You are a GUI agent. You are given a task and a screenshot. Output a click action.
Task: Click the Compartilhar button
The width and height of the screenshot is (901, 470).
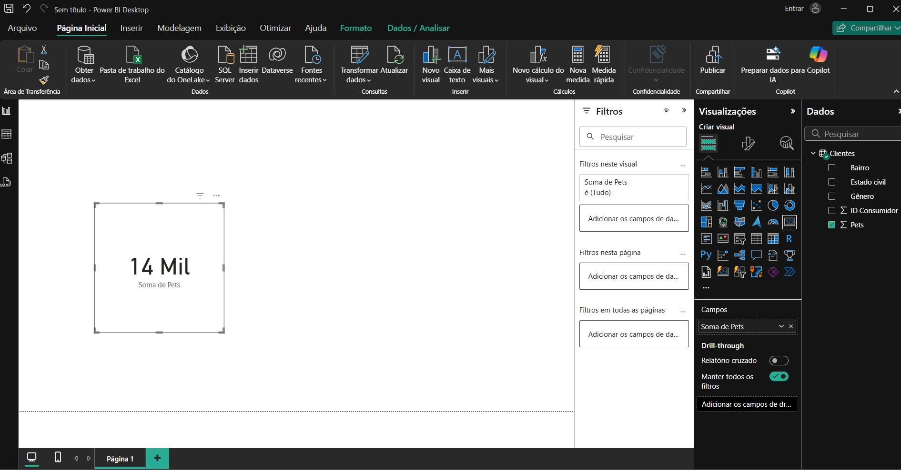[865, 28]
